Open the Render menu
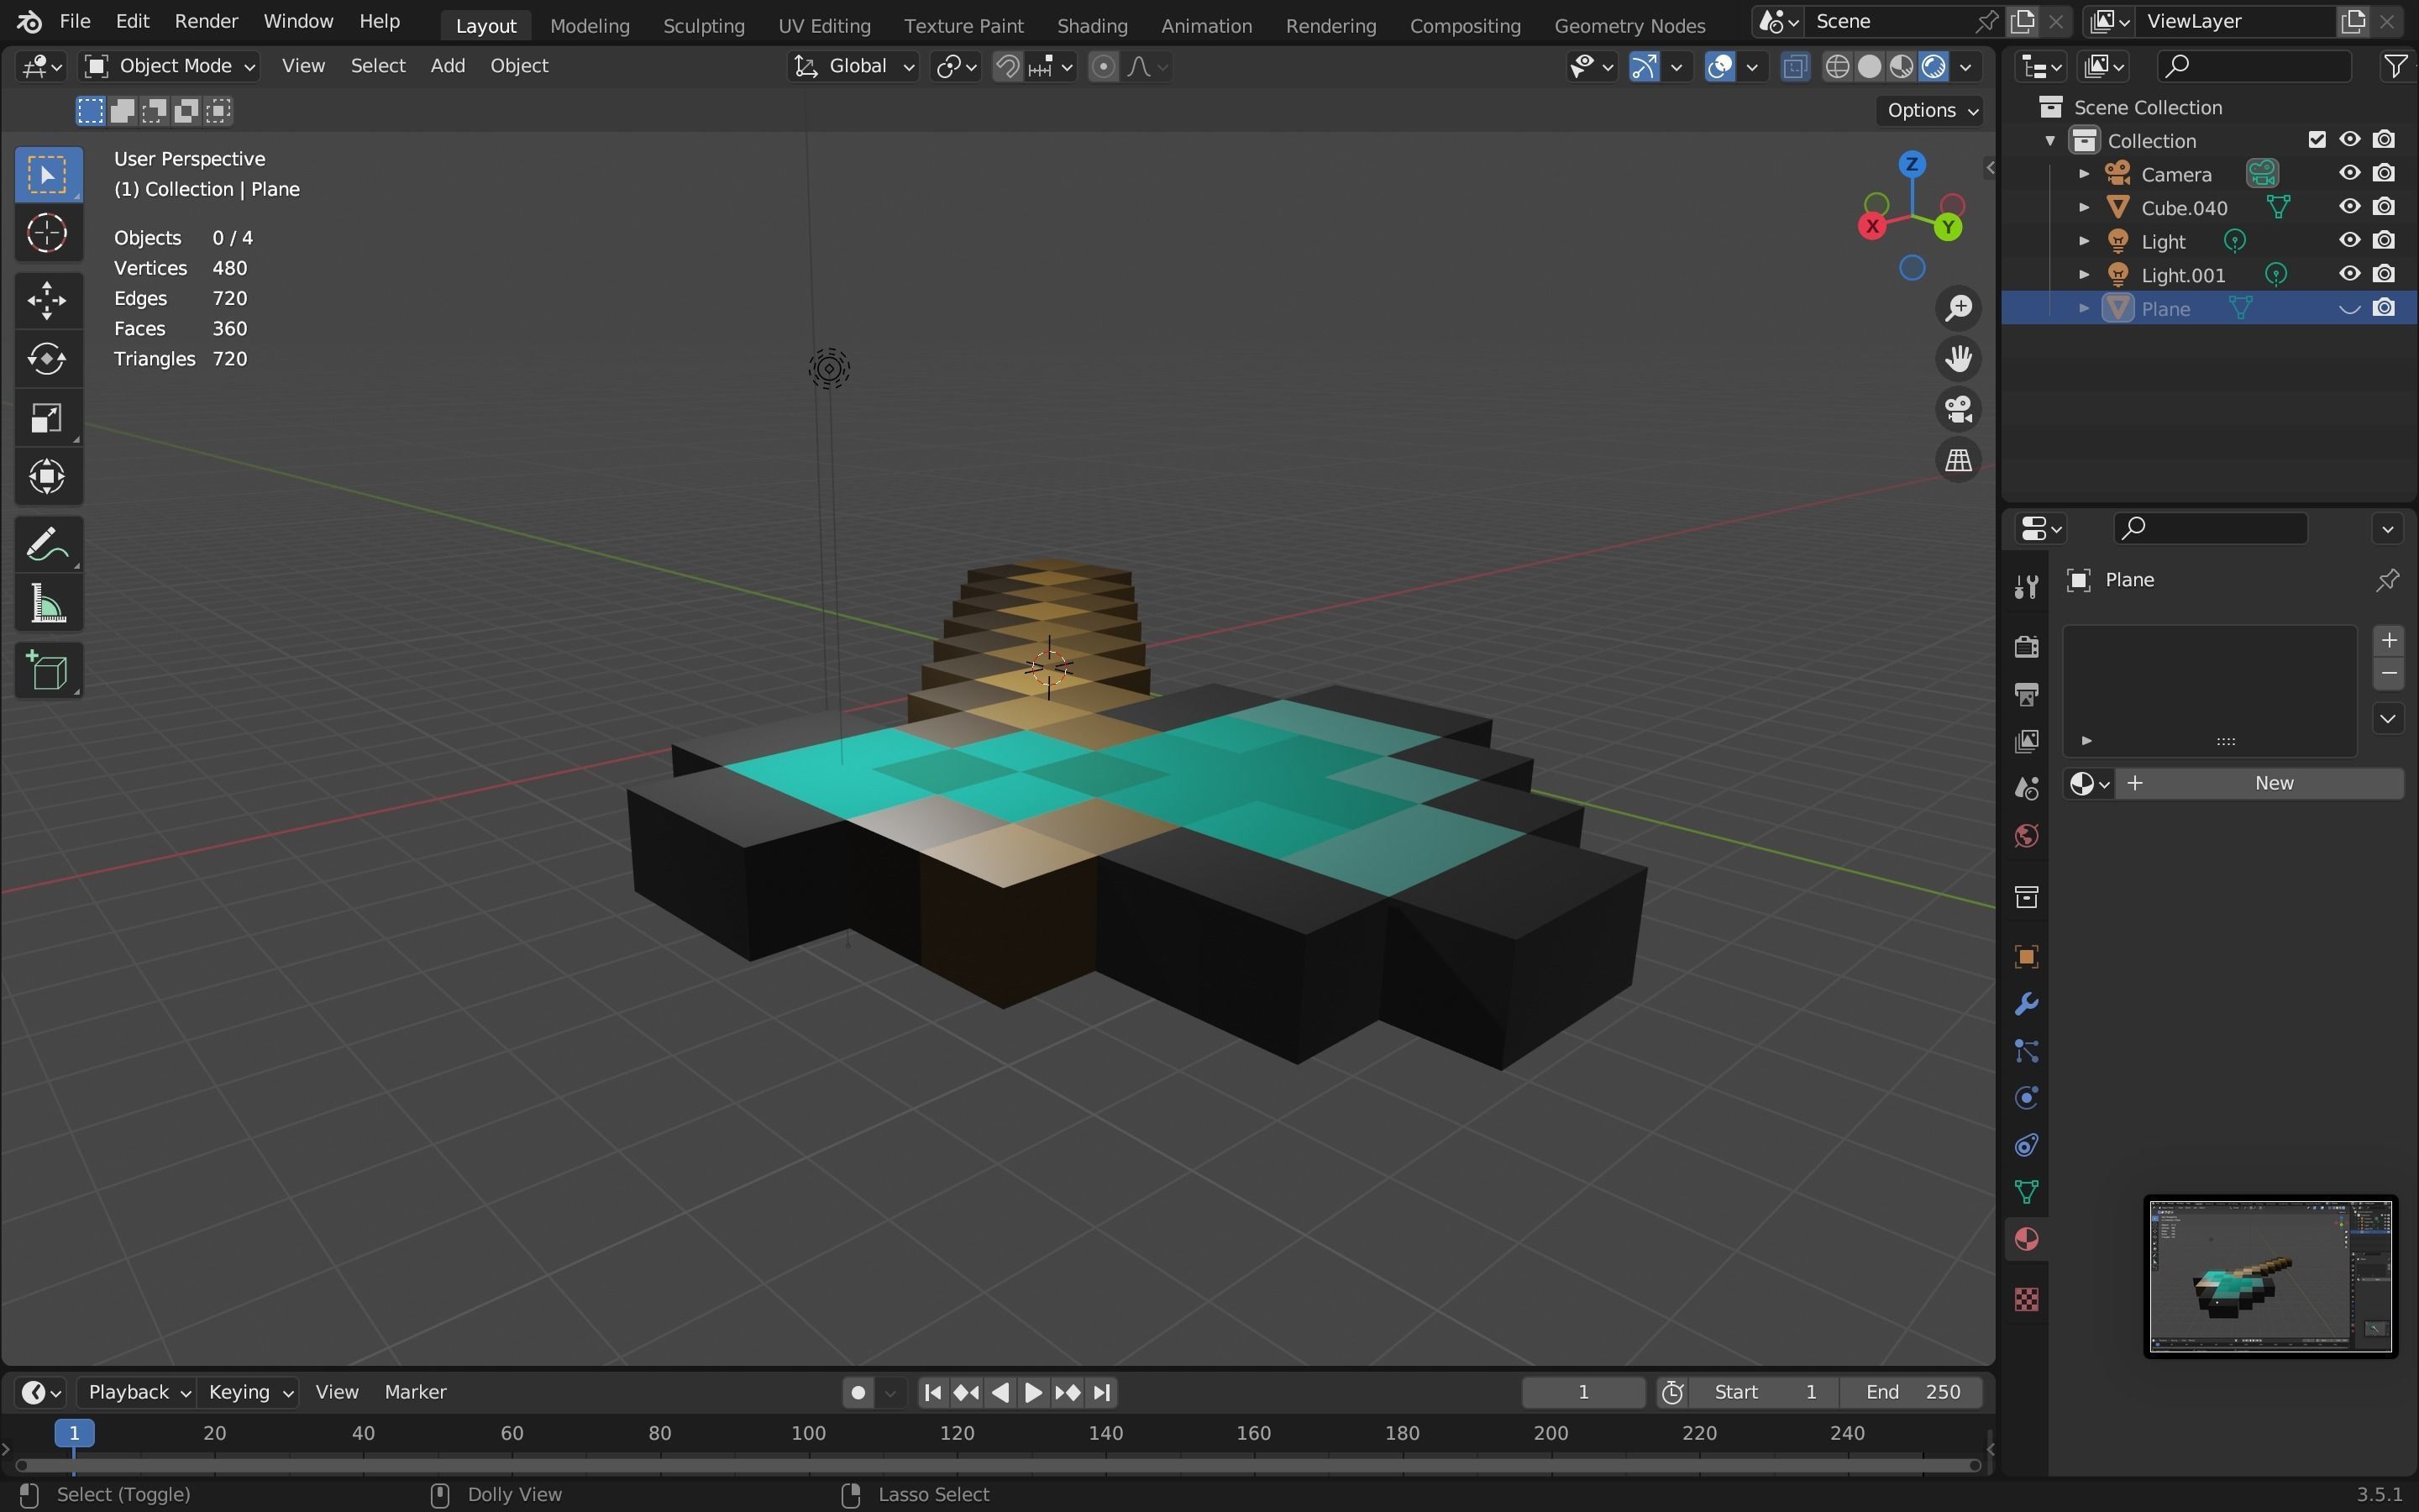 [206, 21]
